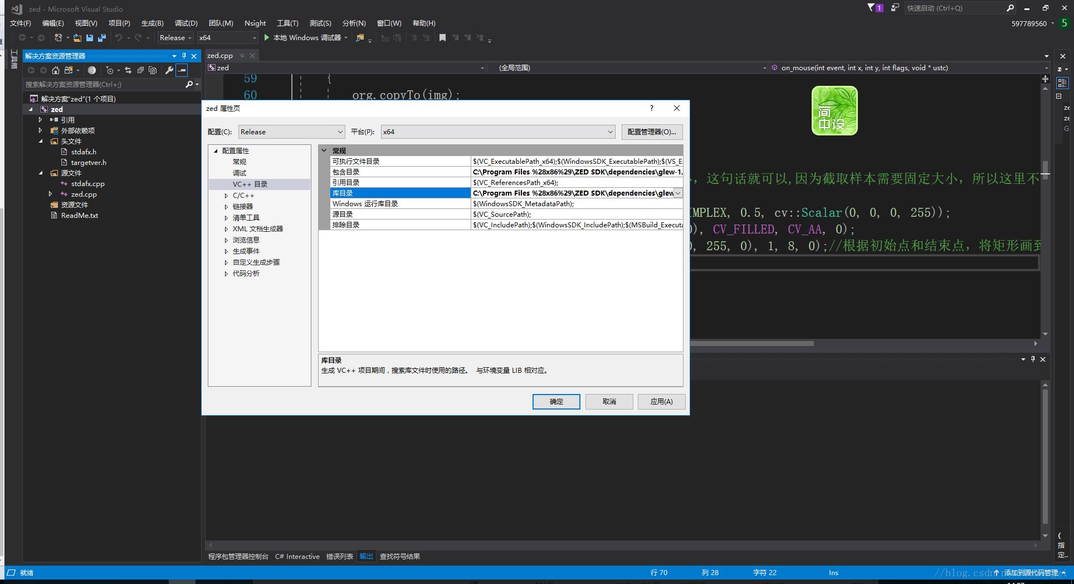Viewport: 1074px width, 584px height.
Task: Pin the zed.cpp editor tab
Action: pos(242,55)
